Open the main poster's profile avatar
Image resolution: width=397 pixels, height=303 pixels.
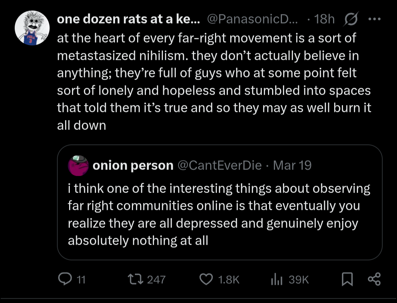32,28
